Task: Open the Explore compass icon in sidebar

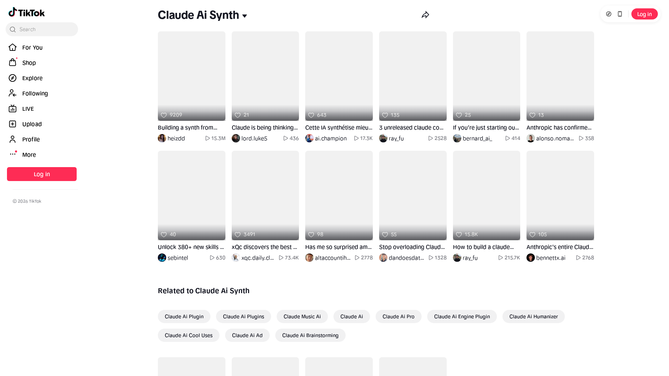Action: point(13,78)
